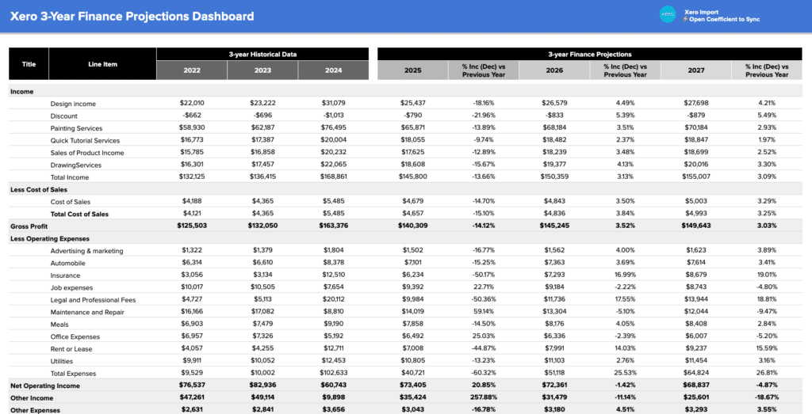This screenshot has width=812, height=414.
Task: Select the $76,495 Painting Services cell
Action: click(334, 128)
